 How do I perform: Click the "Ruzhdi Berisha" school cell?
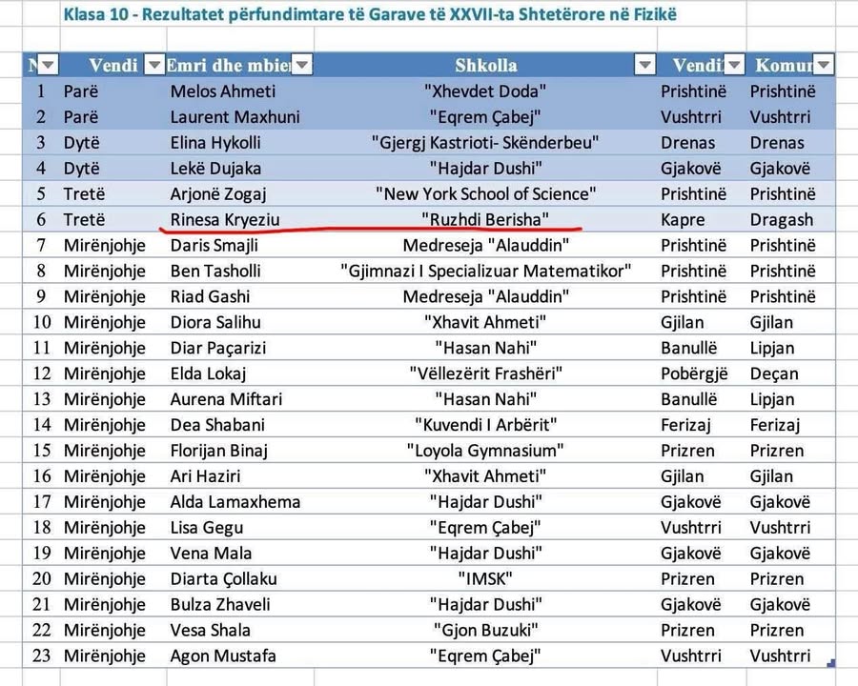(485, 220)
